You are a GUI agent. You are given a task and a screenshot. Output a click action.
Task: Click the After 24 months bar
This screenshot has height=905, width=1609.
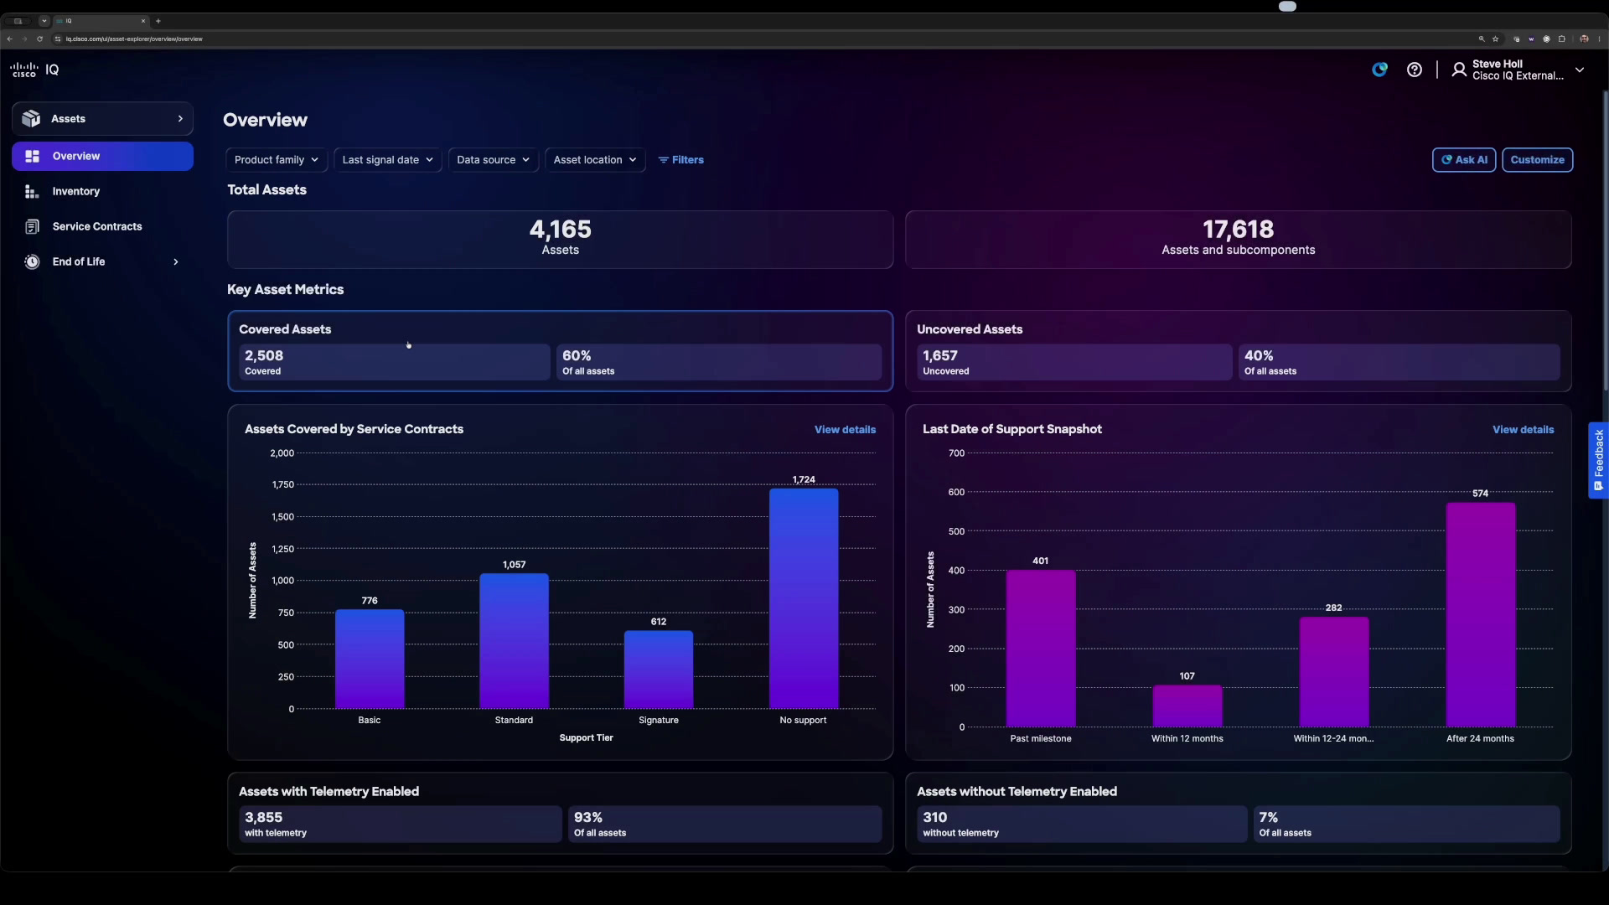tap(1480, 614)
